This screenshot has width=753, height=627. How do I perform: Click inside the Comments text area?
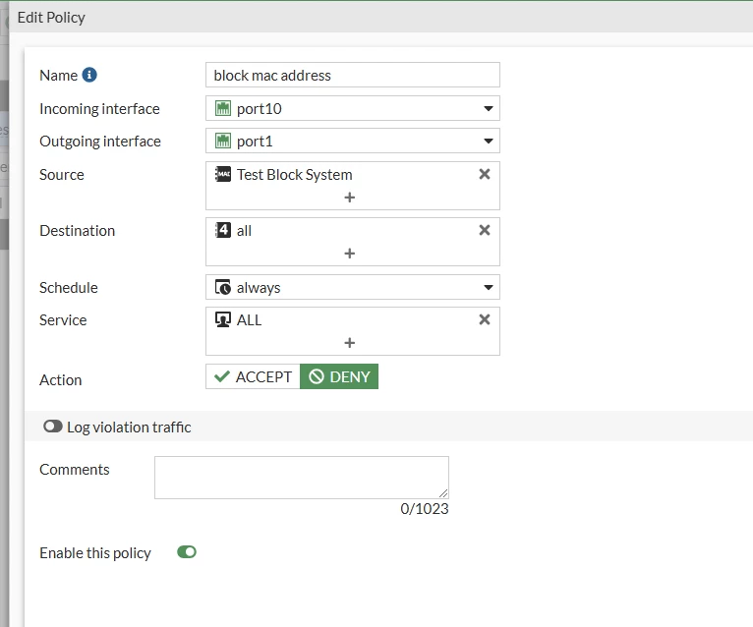click(x=302, y=478)
